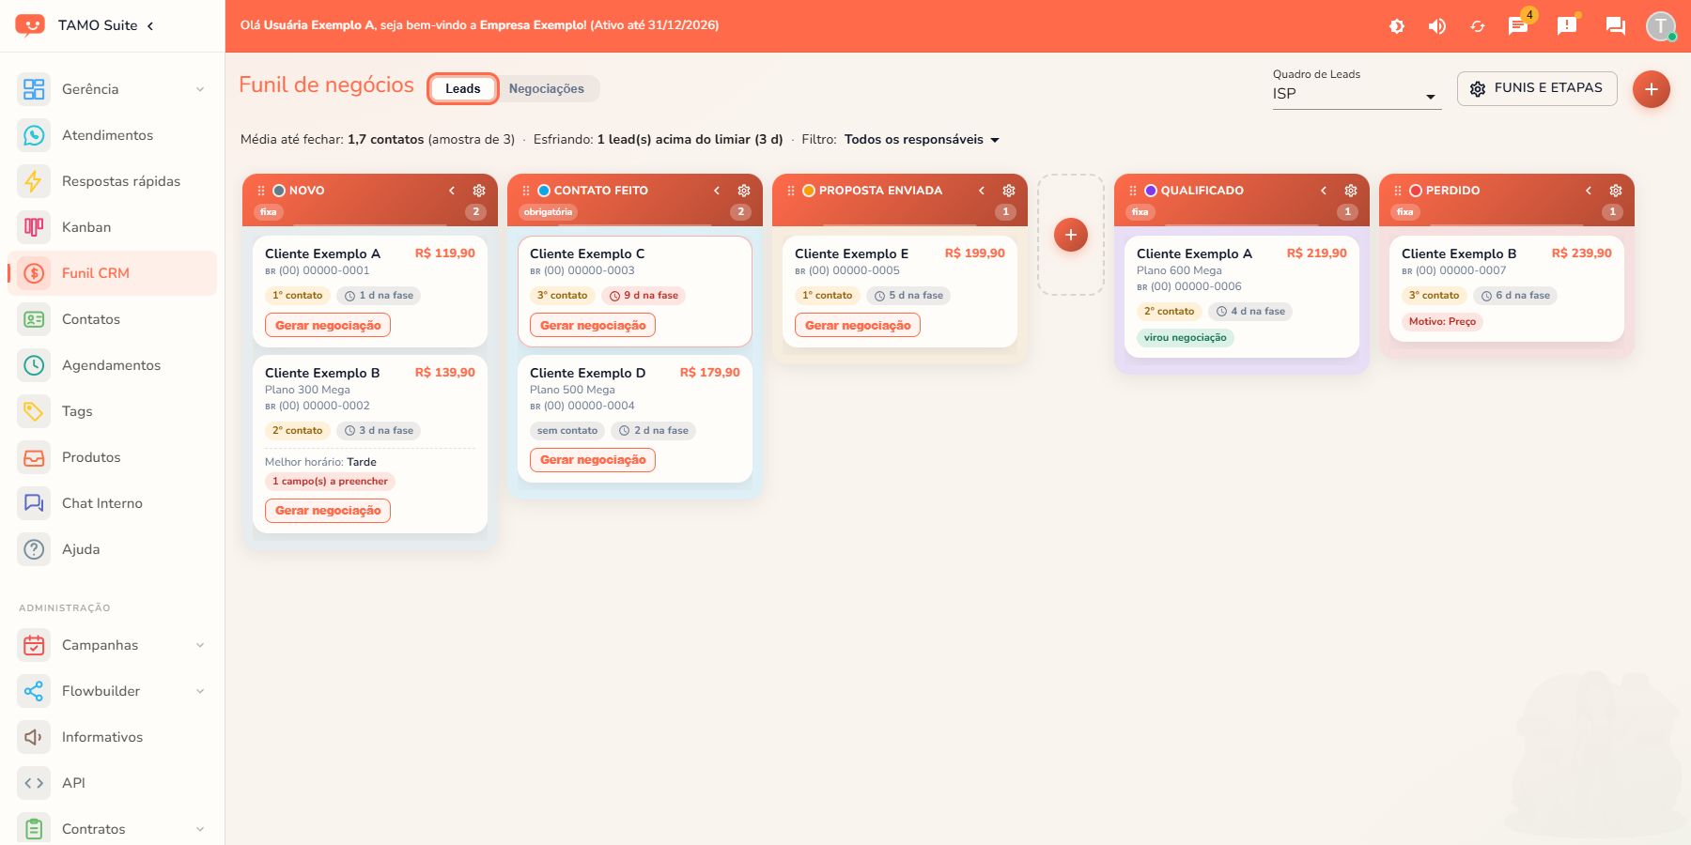The width and height of the screenshot is (1691, 845).
Task: Click Gerar negociação on Cliente Exemplo E
Action: coord(858,325)
